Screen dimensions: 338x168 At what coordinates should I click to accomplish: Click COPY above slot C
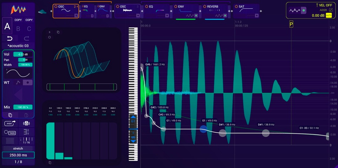[29, 20]
